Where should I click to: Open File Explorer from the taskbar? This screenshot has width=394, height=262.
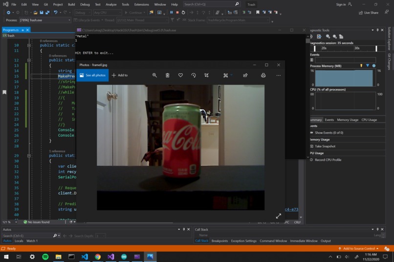[x=59, y=257]
